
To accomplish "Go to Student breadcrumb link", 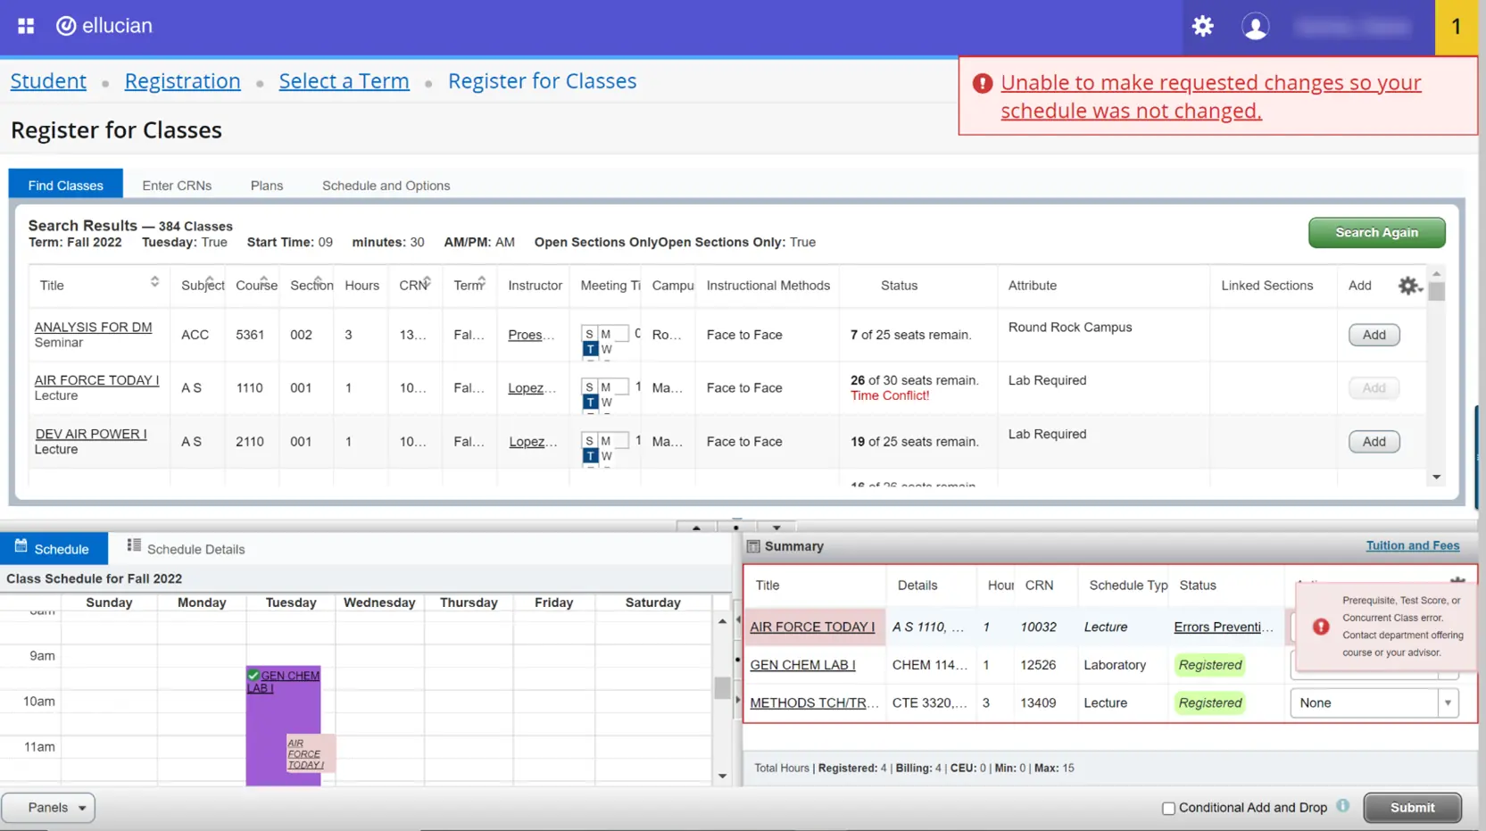I will point(48,81).
